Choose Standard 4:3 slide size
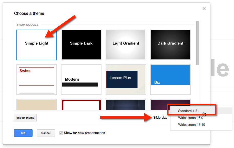 [201, 111]
